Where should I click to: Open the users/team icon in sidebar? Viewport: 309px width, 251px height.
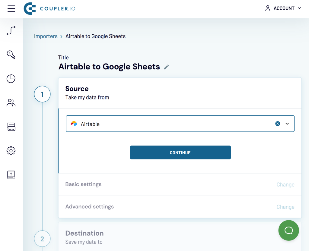coord(11,103)
